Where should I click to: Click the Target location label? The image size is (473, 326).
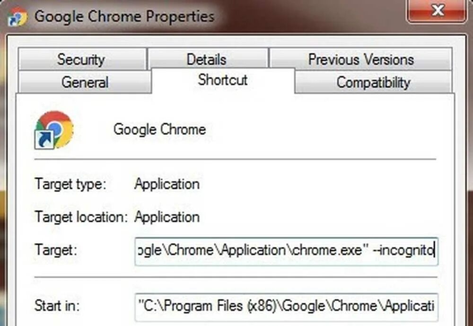click(x=81, y=217)
